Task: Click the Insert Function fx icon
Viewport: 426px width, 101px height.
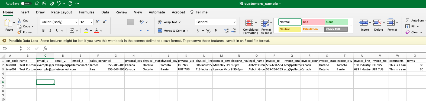Action: point(45,48)
